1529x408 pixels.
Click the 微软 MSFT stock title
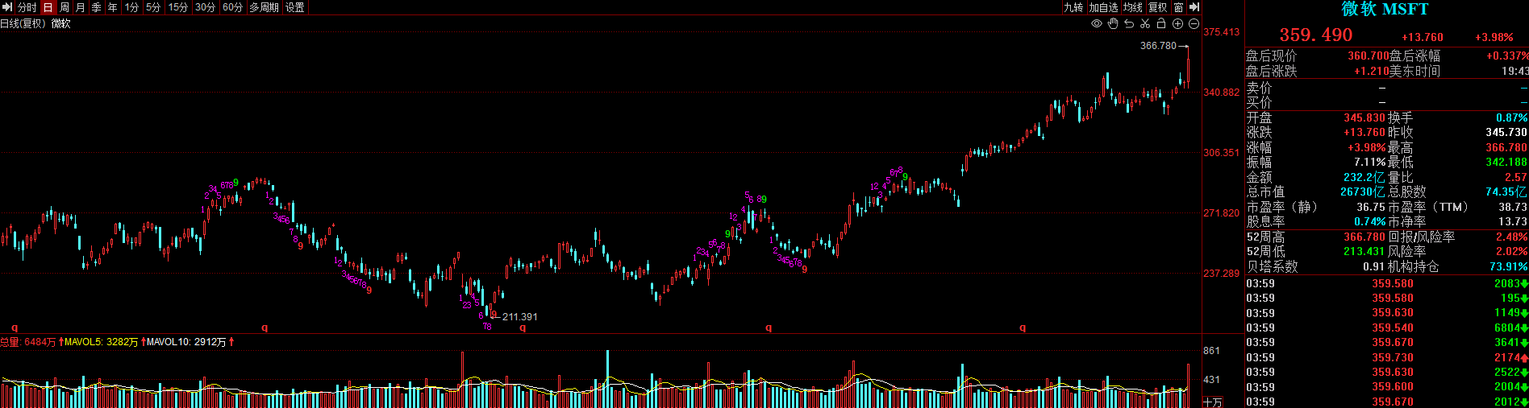click(1385, 10)
